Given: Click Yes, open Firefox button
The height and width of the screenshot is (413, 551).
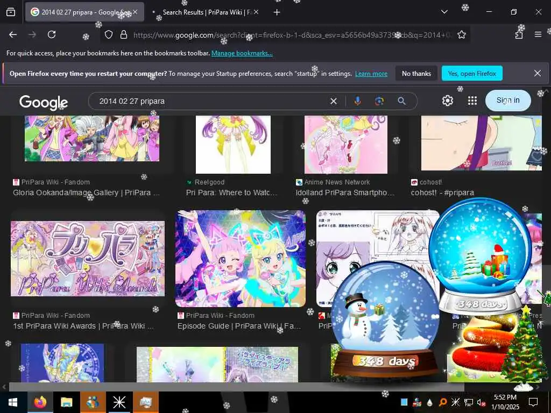Looking at the screenshot, I should 472,73.
